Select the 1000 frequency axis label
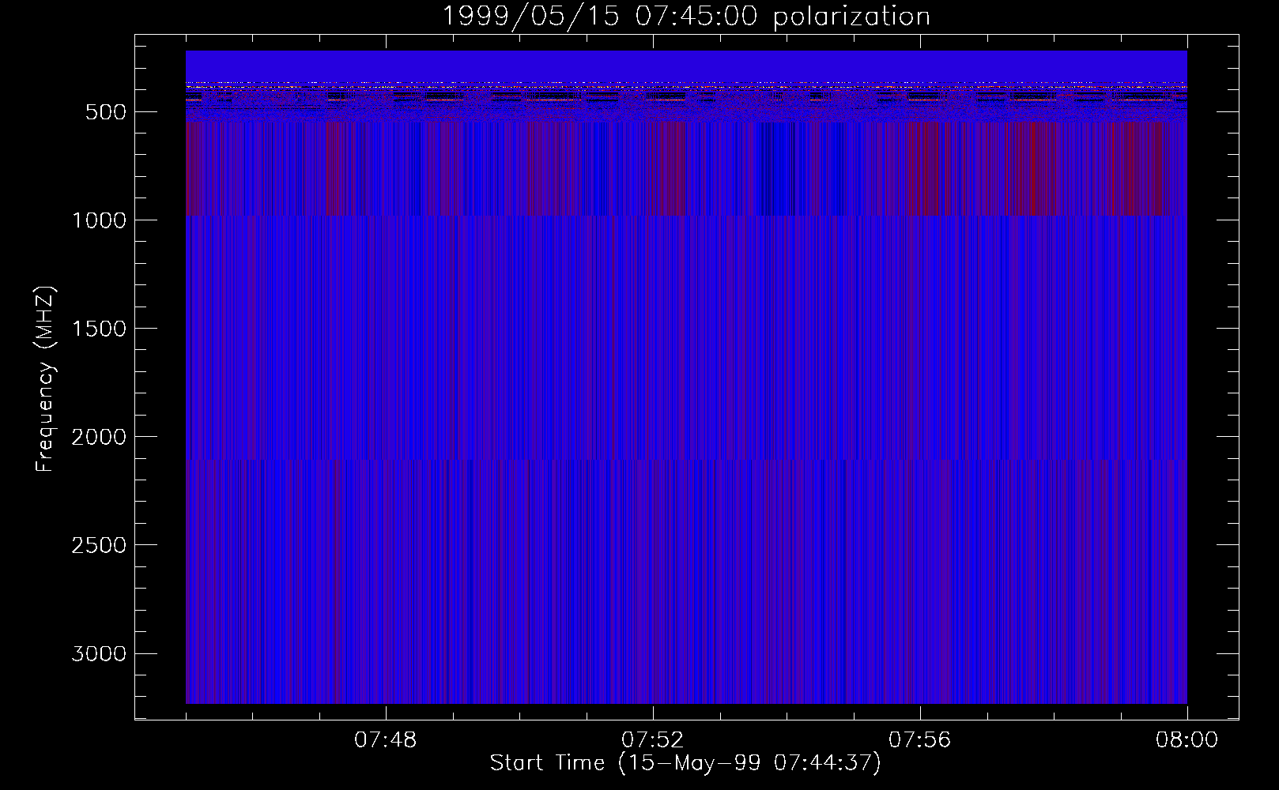Image resolution: width=1279 pixels, height=790 pixels. point(99,220)
